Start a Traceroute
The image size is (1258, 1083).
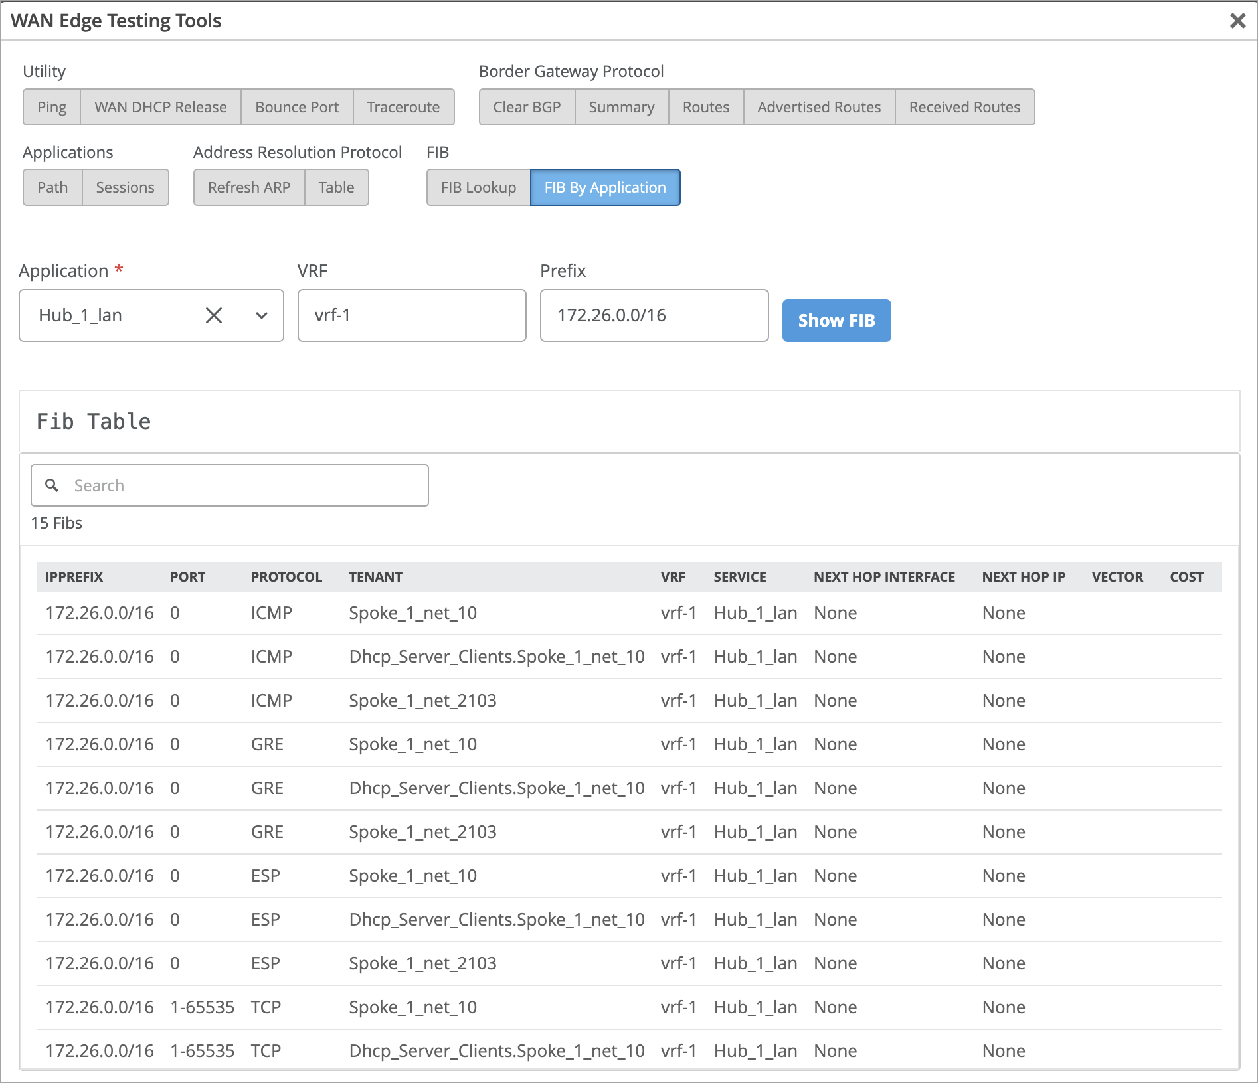click(x=403, y=107)
